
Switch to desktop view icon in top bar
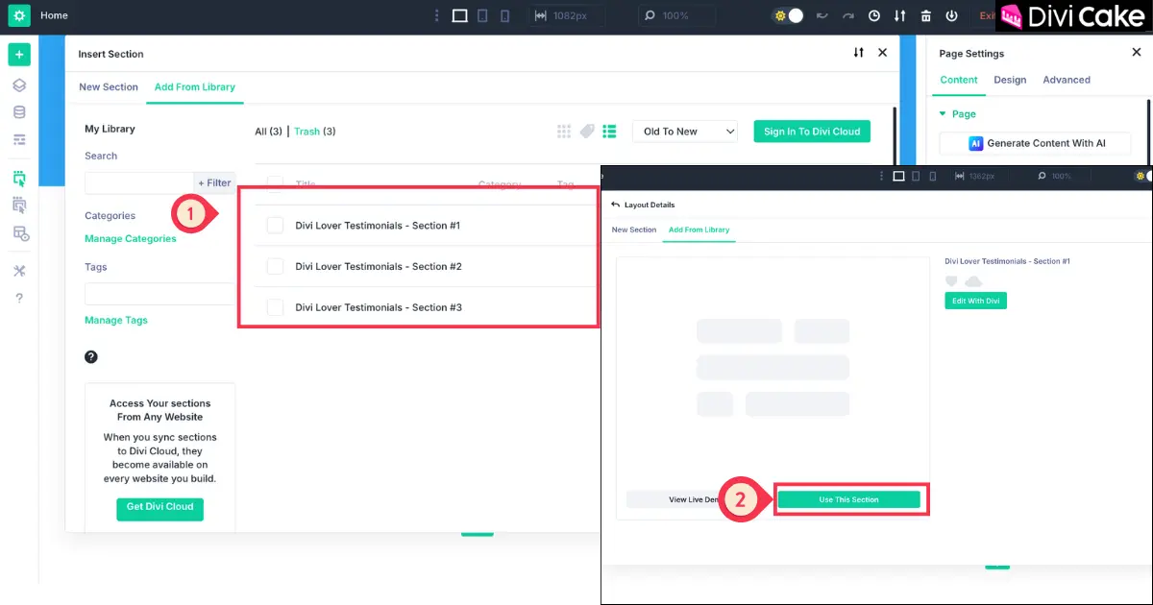click(459, 15)
